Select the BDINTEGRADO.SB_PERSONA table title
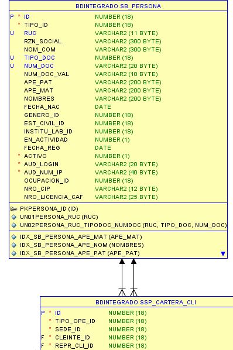Viewport: 233px width, 350px height. pos(118,6)
